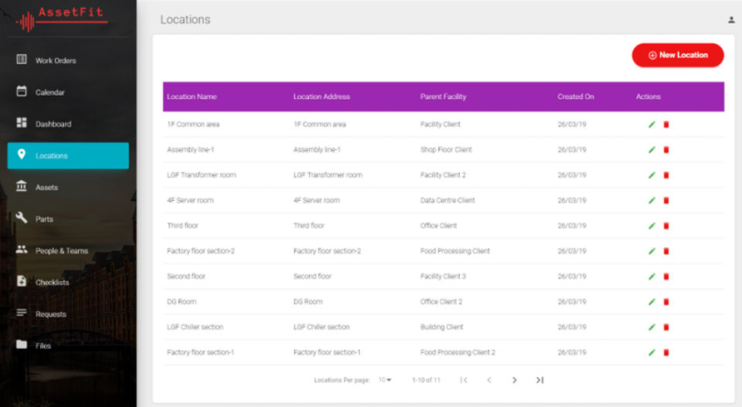Jump to the last page of locations
Viewport: 742px width, 407px height.
coord(539,380)
